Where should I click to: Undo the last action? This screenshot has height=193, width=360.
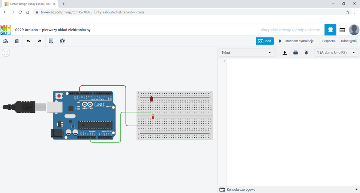coord(28,41)
